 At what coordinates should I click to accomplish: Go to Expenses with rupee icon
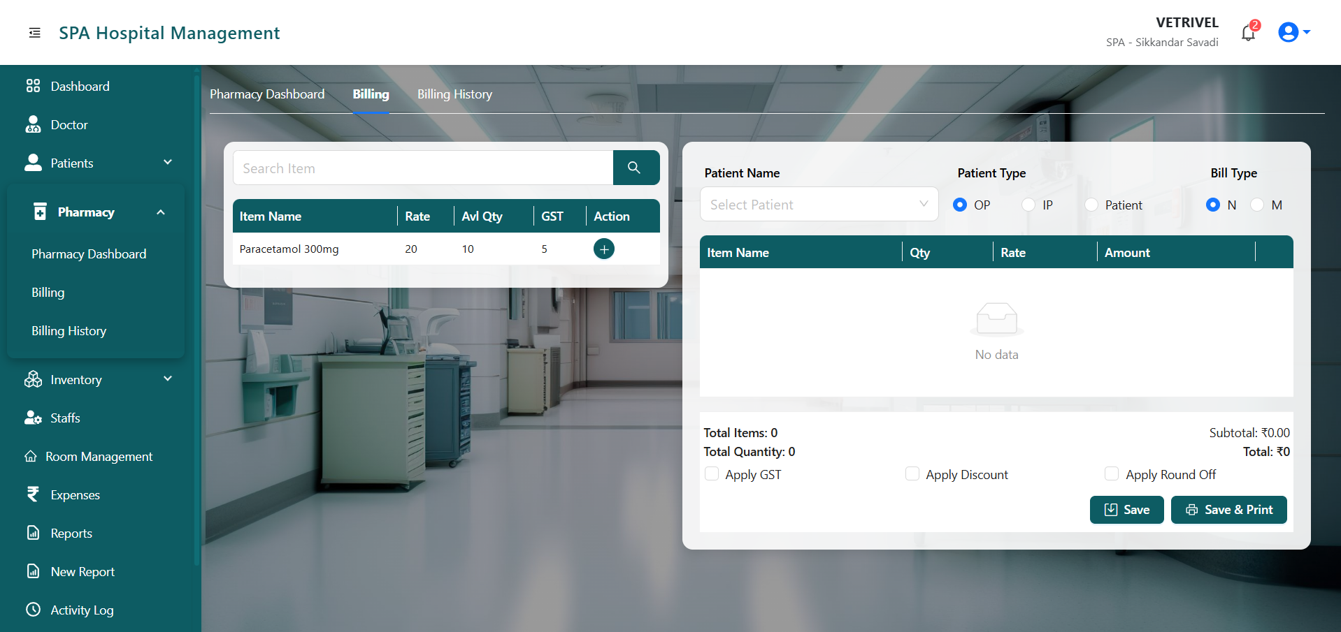(75, 495)
